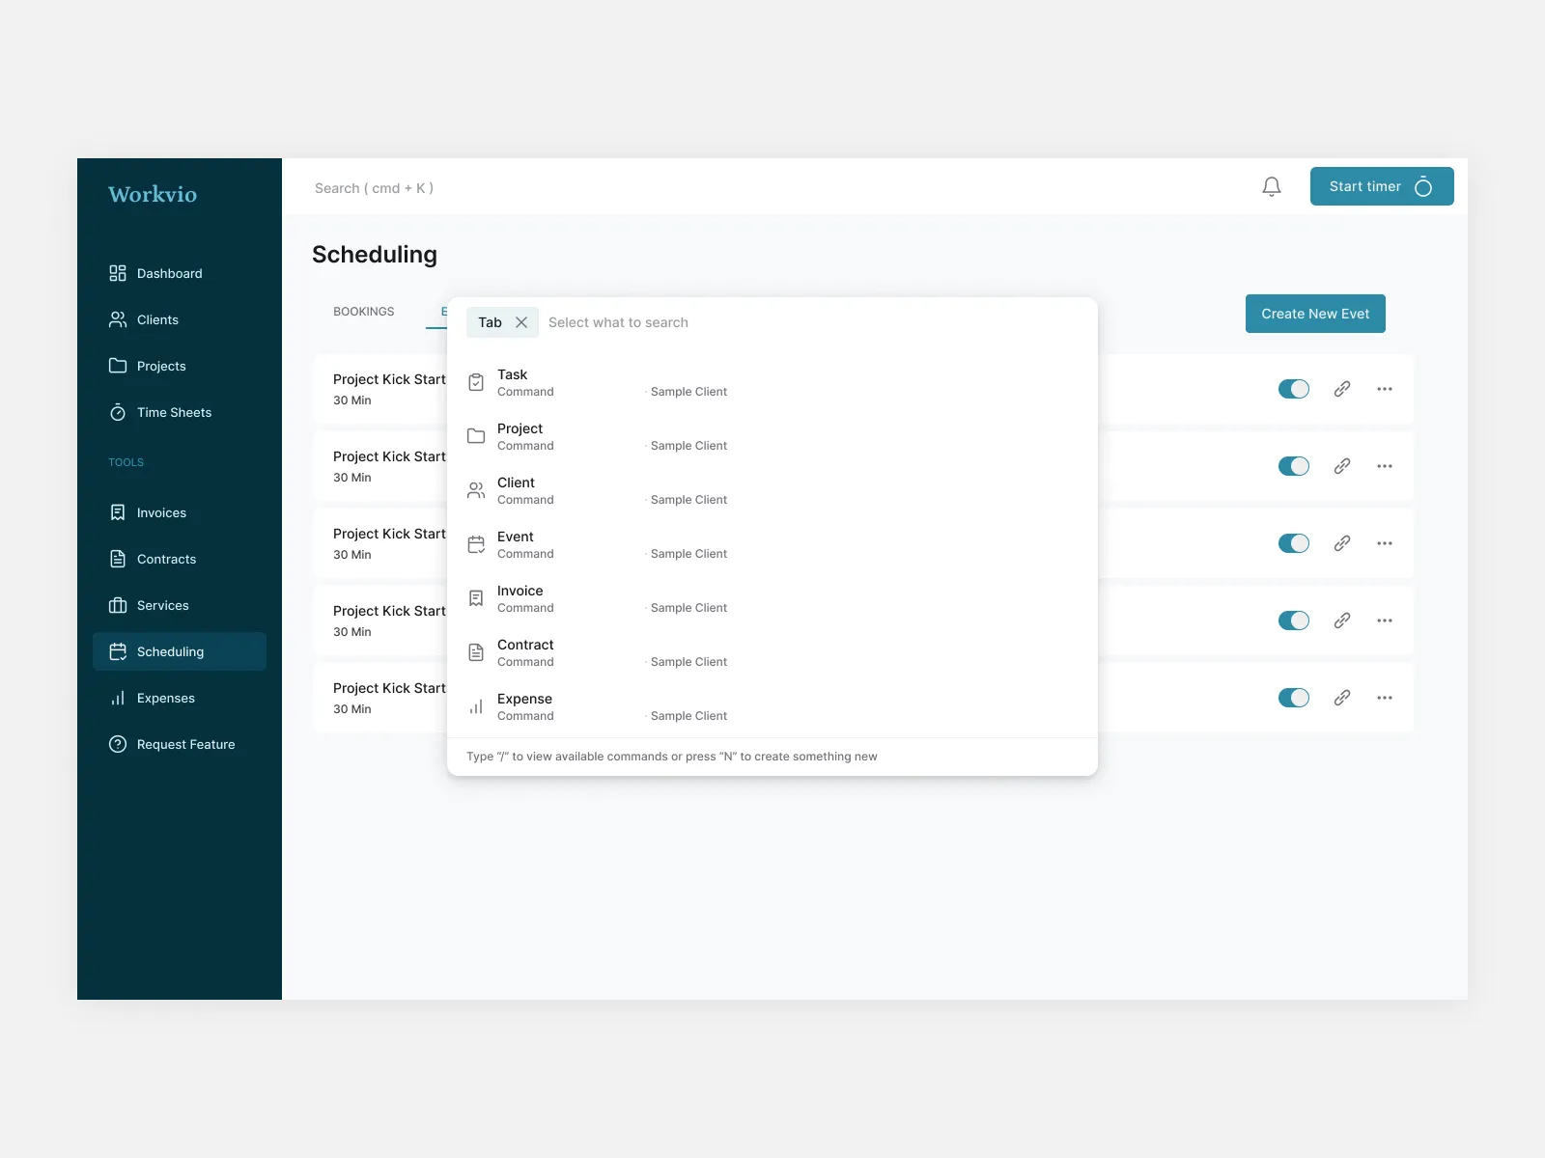Image resolution: width=1545 pixels, height=1158 pixels.
Task: Switch off the fourth Project Kick Start toggle
Action: (x=1294, y=620)
